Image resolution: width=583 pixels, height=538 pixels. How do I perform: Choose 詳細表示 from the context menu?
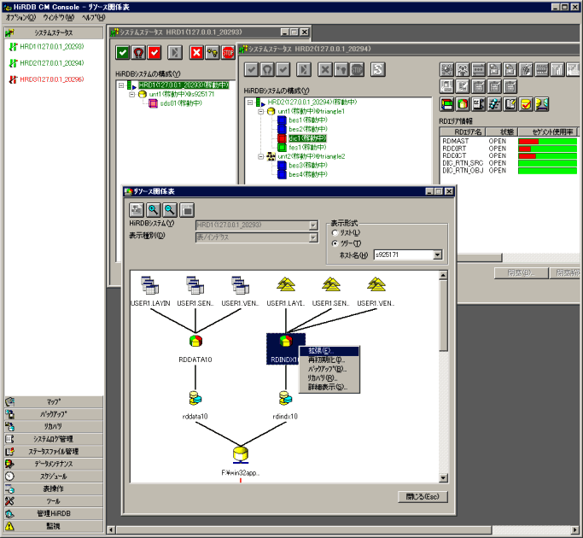(x=328, y=387)
